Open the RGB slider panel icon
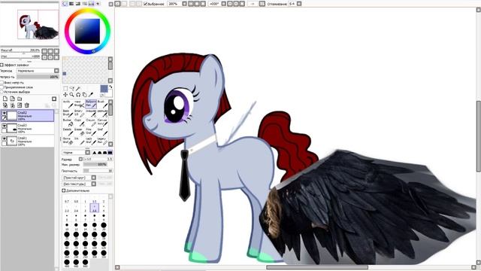 click(x=71, y=4)
